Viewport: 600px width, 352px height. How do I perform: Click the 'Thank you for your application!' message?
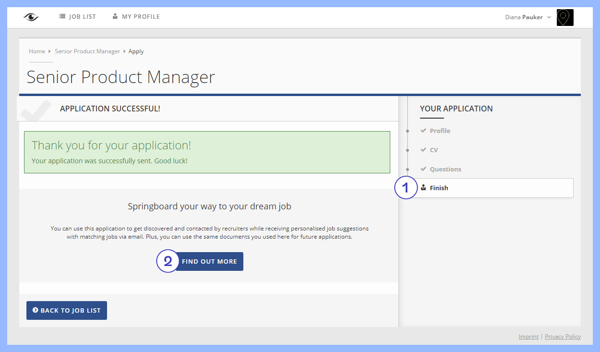point(111,146)
